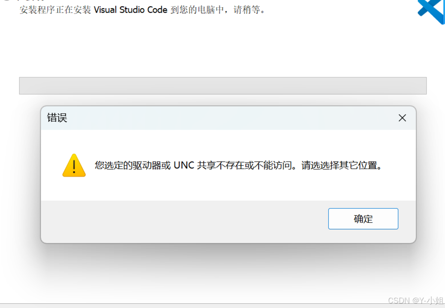Click black exclamation mark inside warning icon
445x308 pixels.
click(74, 166)
